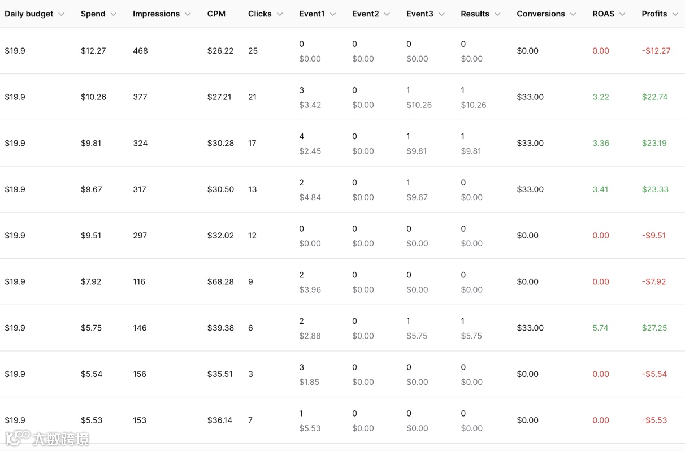This screenshot has height=451, width=685.
Task: Click the $68.28 CPM cell
Action: coord(220,281)
